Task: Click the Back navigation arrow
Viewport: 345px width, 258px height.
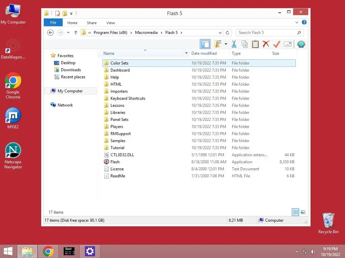Action: click(x=51, y=33)
